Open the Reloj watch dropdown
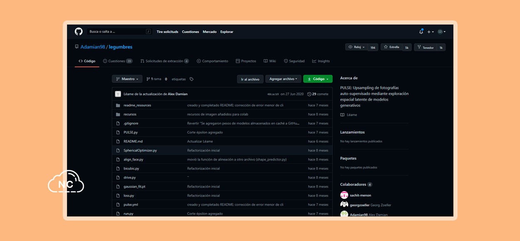The image size is (520, 241). tap(356, 47)
